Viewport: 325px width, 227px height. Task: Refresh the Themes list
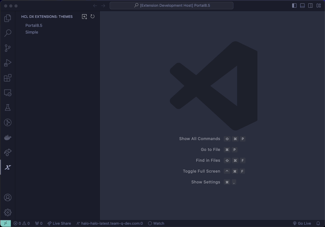(x=93, y=16)
